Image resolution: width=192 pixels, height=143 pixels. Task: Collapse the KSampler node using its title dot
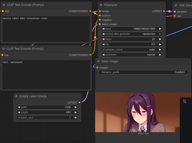101,5
